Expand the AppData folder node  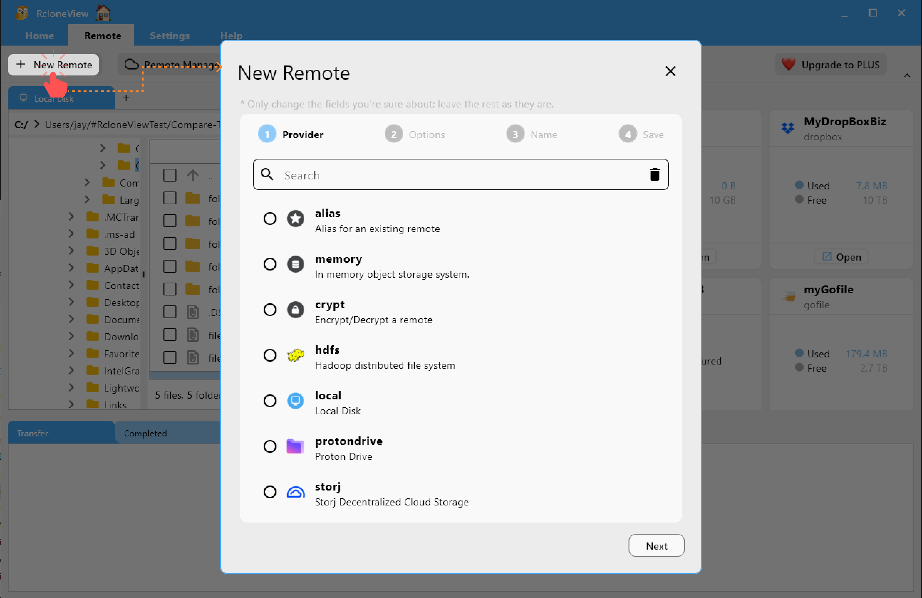[71, 268]
